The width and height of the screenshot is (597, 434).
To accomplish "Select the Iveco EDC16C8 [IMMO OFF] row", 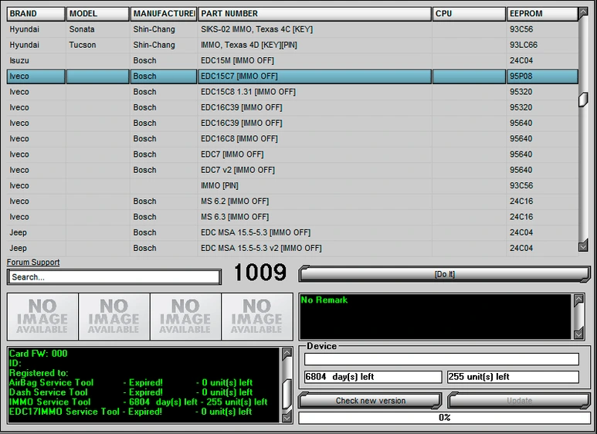I will [293, 138].
